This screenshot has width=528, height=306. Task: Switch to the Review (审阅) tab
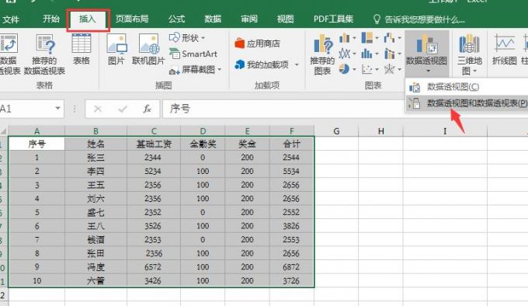coord(249,19)
